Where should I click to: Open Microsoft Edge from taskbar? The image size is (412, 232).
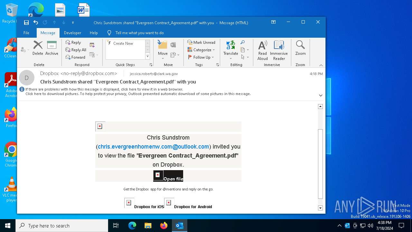132,226
